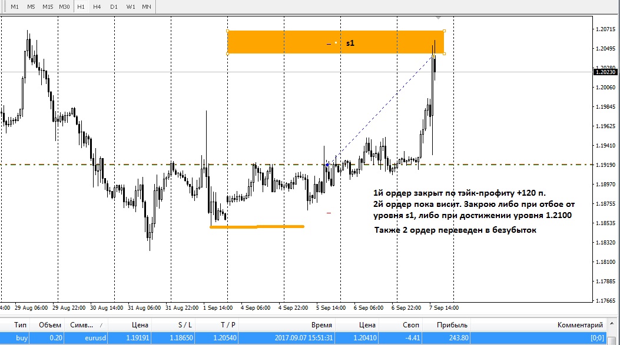Image resolution: width=620 pixels, height=345 pixels.
Task: Click the chart shift triangle marker
Action: pos(438,18)
